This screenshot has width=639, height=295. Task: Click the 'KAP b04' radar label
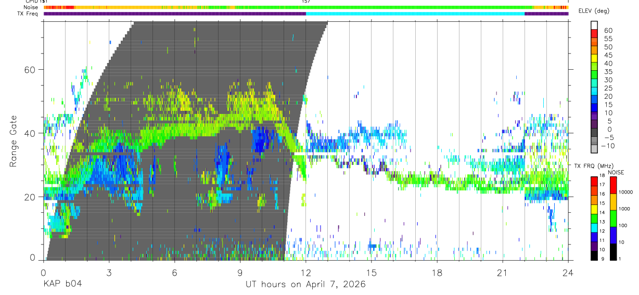click(x=62, y=285)
